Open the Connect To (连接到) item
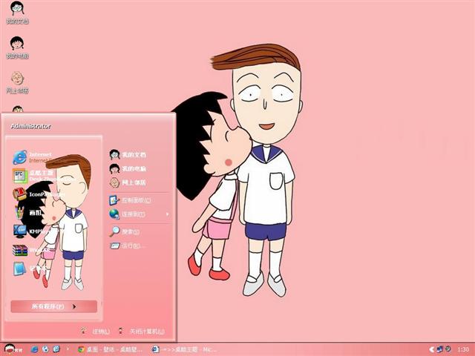 (x=127, y=214)
